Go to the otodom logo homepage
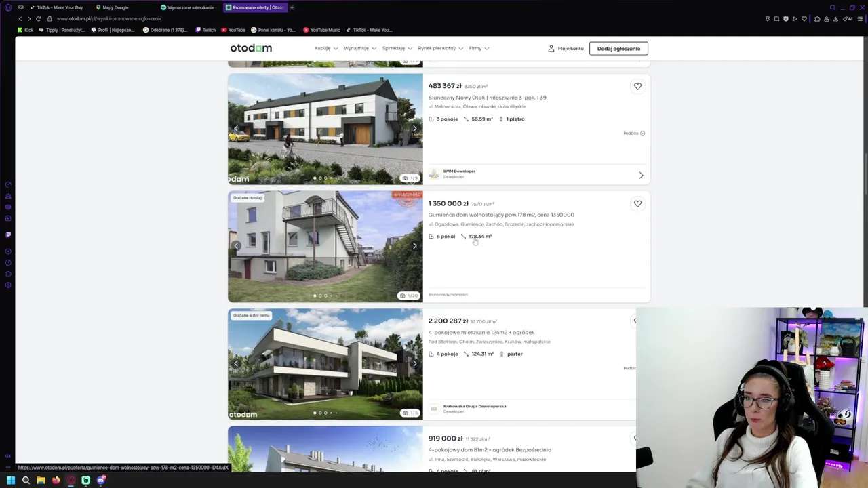The image size is (868, 488). [251, 48]
